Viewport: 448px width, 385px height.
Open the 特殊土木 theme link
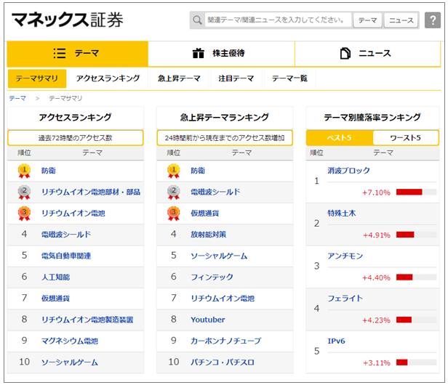[x=342, y=213]
